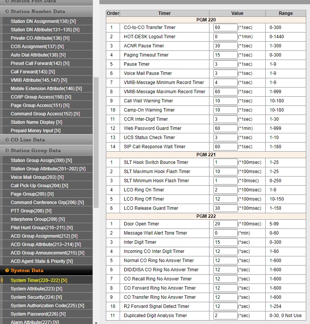Open System Timer(220~222) page

(x=39, y=280)
